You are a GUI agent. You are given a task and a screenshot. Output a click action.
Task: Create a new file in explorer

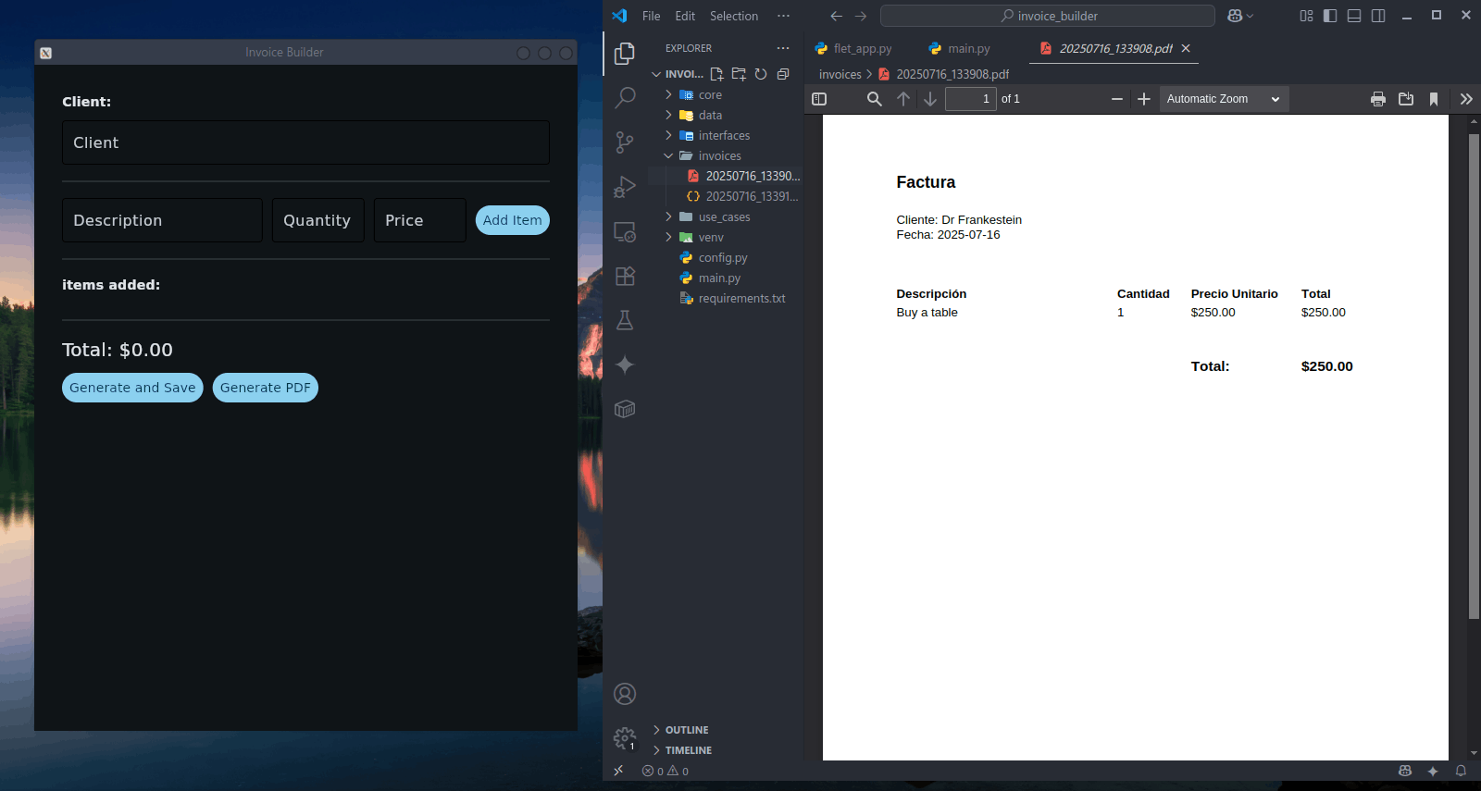point(716,74)
